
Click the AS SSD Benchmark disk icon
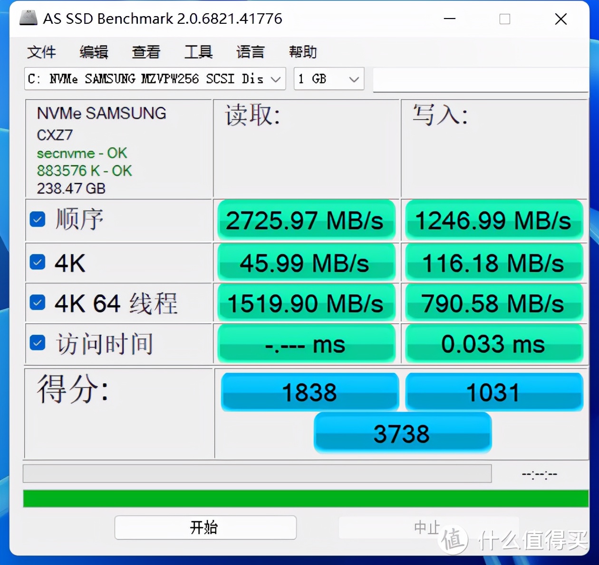(x=28, y=18)
